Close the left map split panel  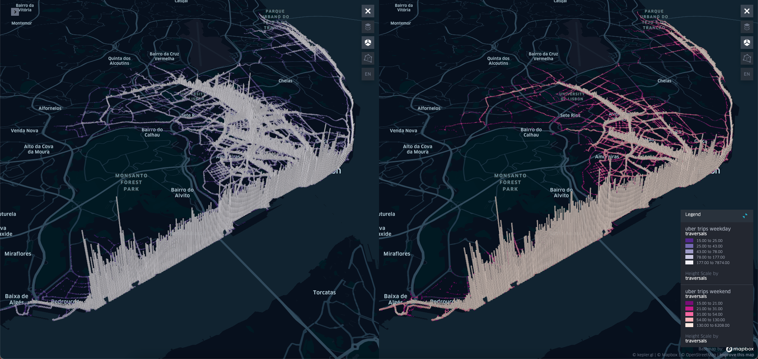point(368,11)
